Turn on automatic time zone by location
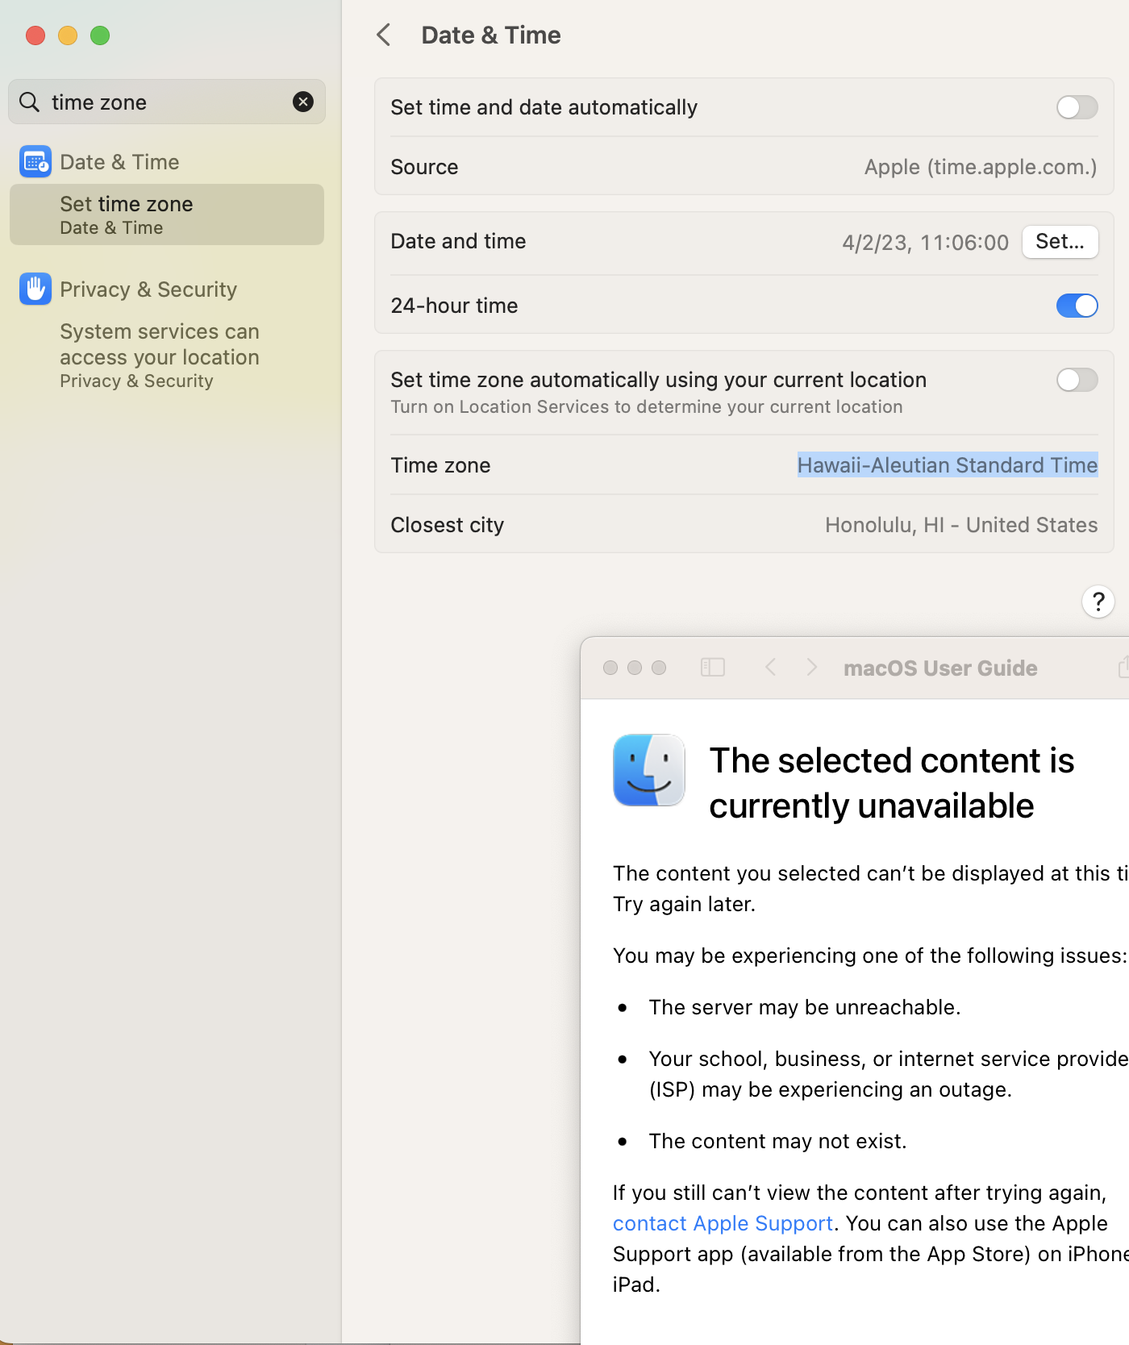1129x1345 pixels. [x=1077, y=380]
